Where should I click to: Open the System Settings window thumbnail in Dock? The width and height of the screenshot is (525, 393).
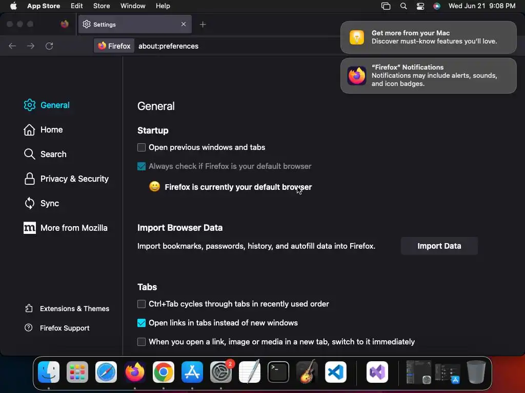(x=418, y=372)
